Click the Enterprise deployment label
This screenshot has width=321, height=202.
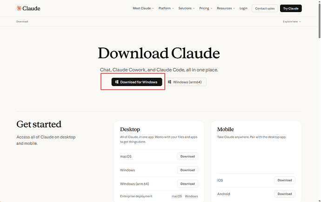pos(136,196)
